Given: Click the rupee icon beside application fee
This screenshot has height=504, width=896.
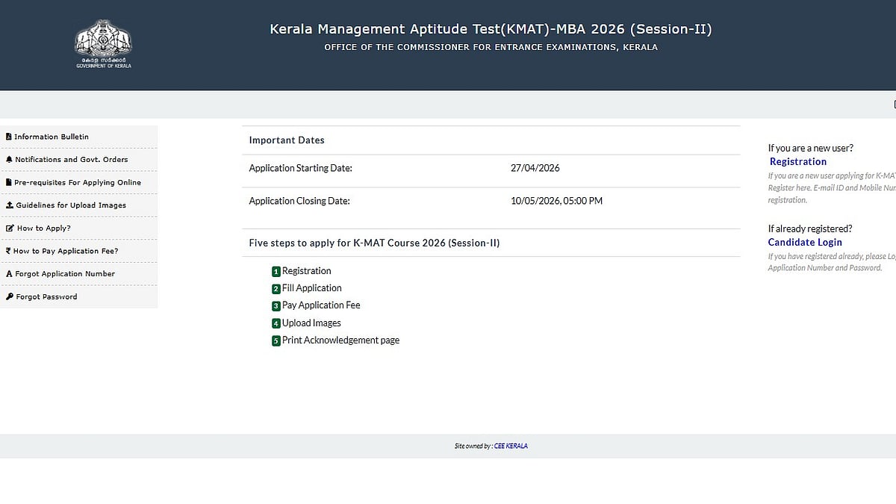Looking at the screenshot, I should click(x=8, y=251).
